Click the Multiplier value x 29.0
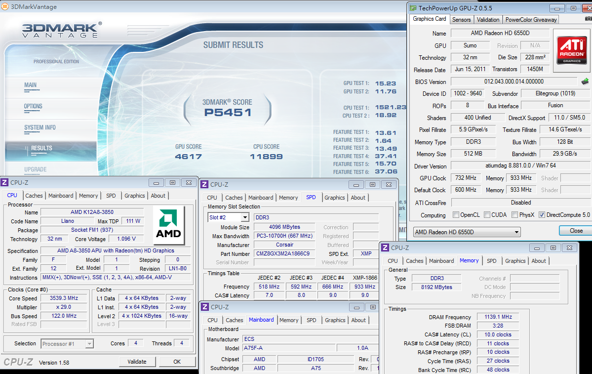 pos(64,307)
